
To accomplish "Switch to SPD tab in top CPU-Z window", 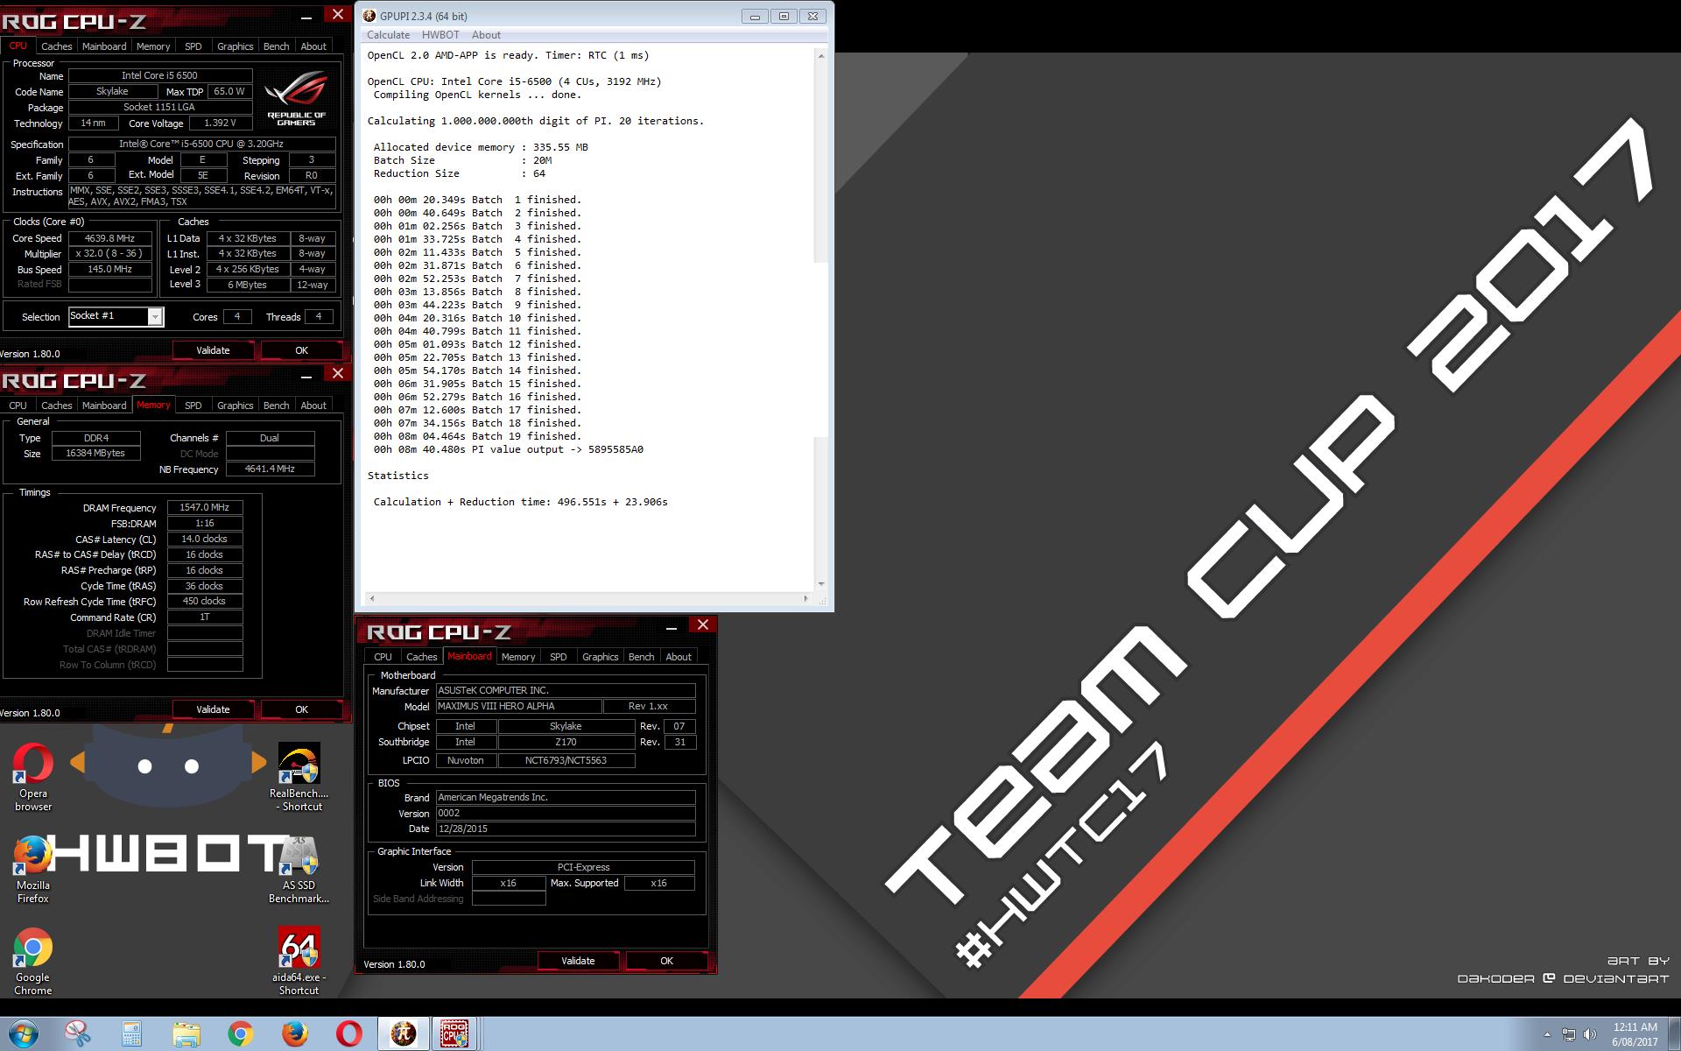I will tap(193, 46).
